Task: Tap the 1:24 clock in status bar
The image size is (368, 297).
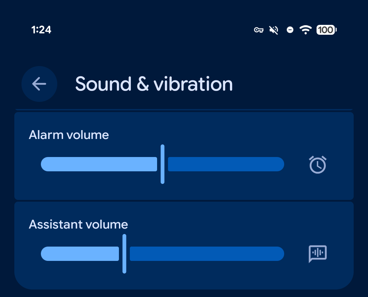Action: click(41, 30)
